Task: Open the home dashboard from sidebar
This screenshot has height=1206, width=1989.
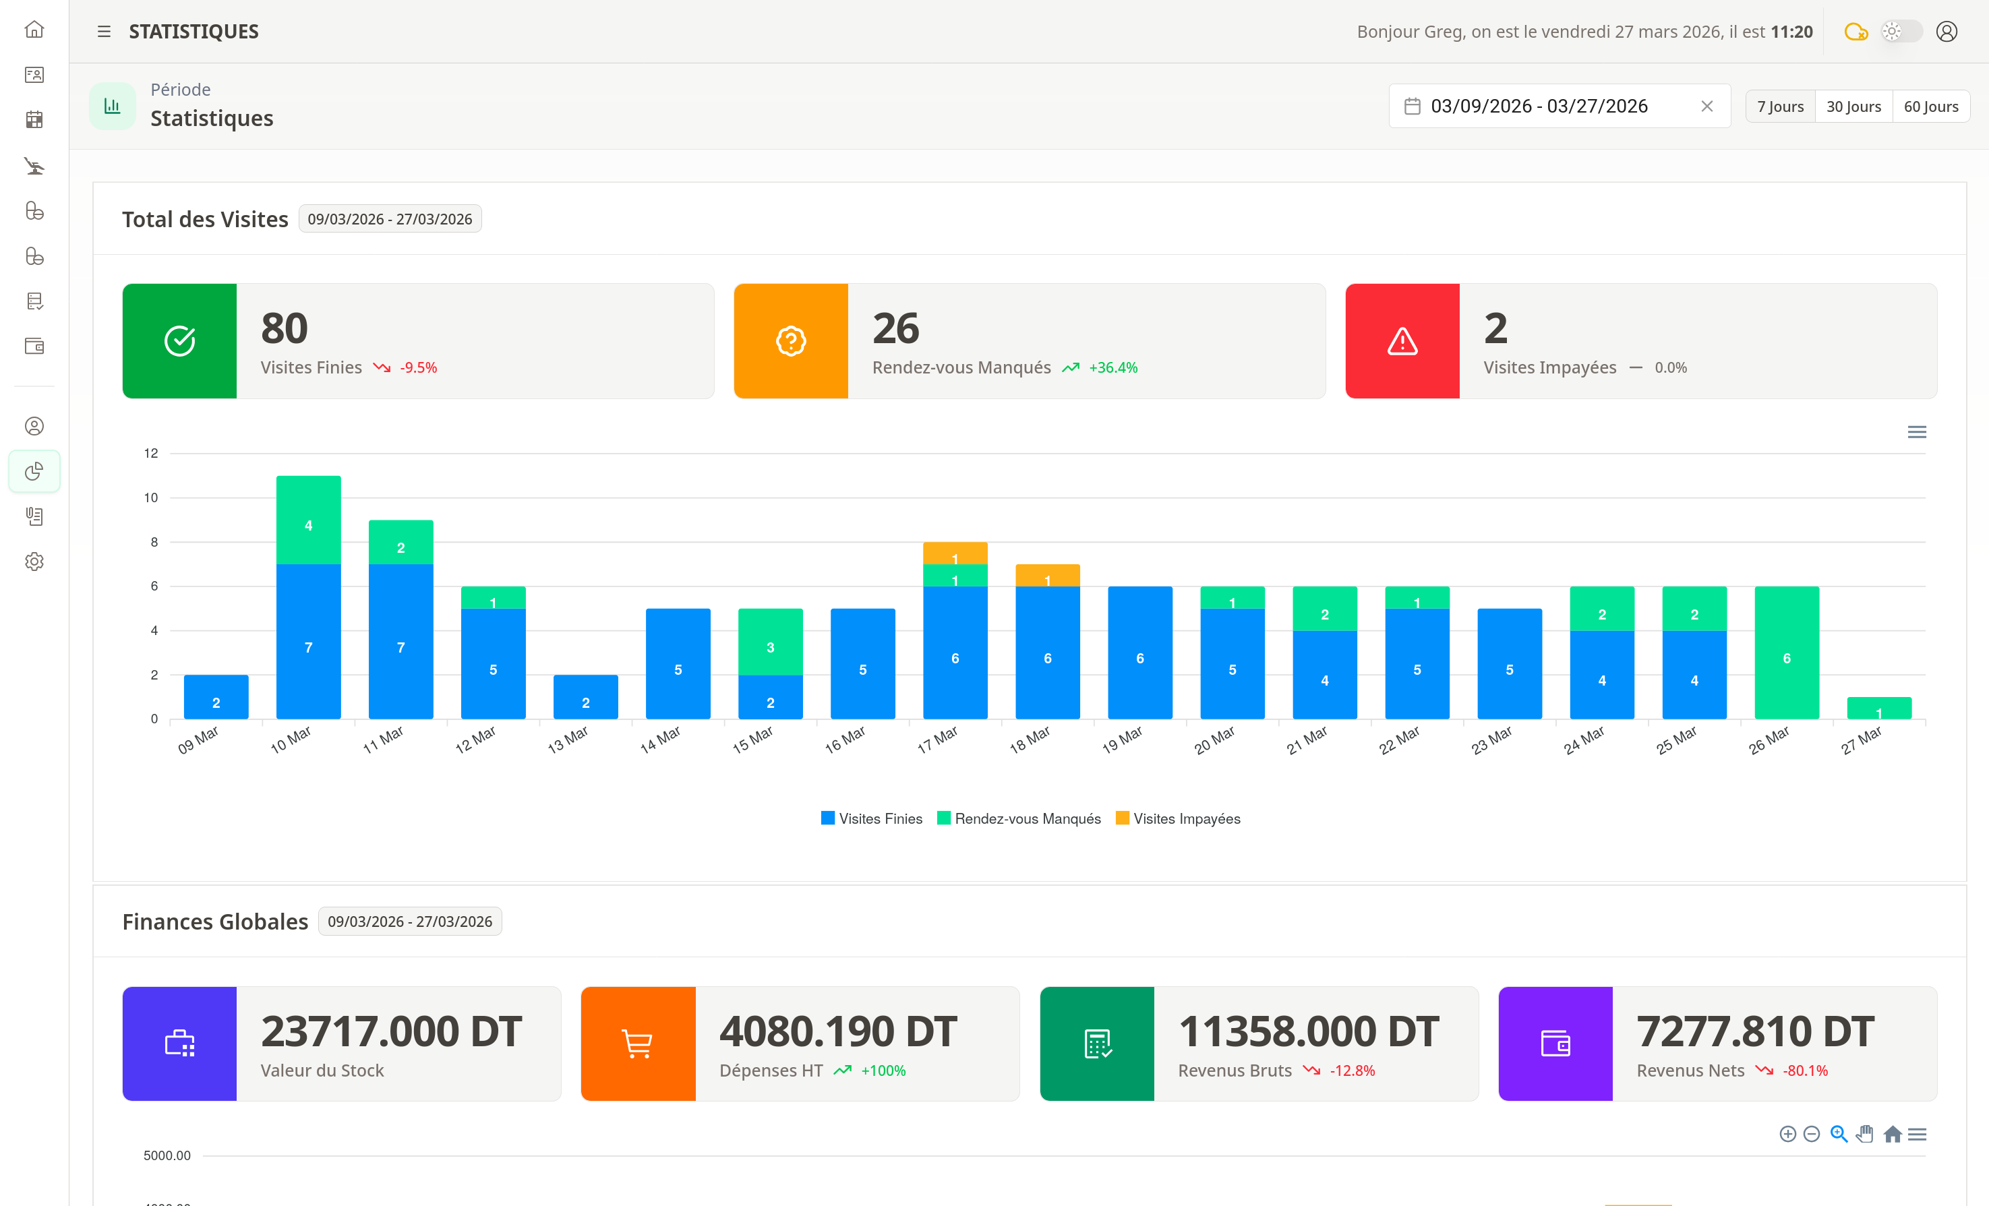Action: click(34, 30)
